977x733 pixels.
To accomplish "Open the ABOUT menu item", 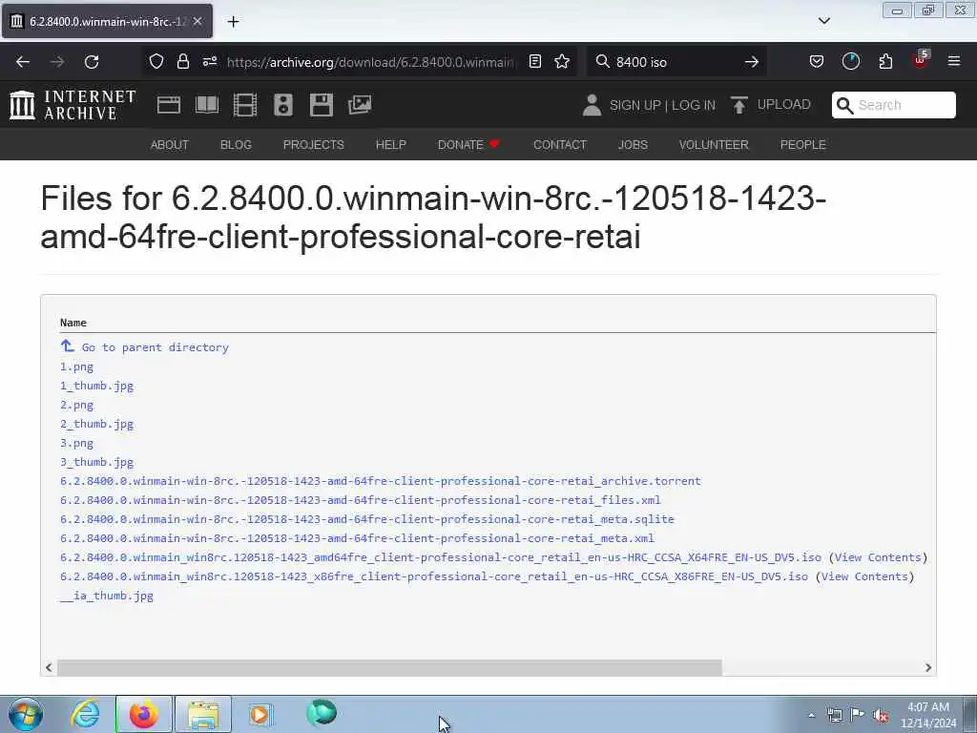I will (169, 145).
